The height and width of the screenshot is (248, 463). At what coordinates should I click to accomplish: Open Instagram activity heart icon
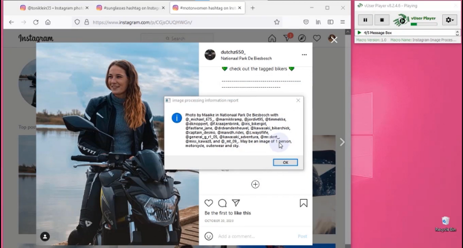click(317, 38)
